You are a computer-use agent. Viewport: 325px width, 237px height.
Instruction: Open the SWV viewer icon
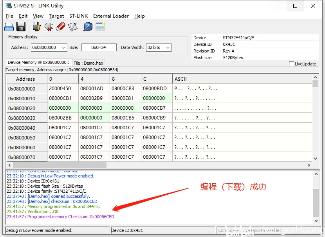pos(100,27)
